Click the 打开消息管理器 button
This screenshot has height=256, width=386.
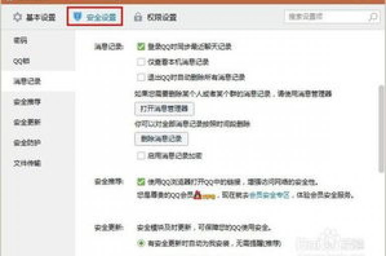click(x=164, y=109)
